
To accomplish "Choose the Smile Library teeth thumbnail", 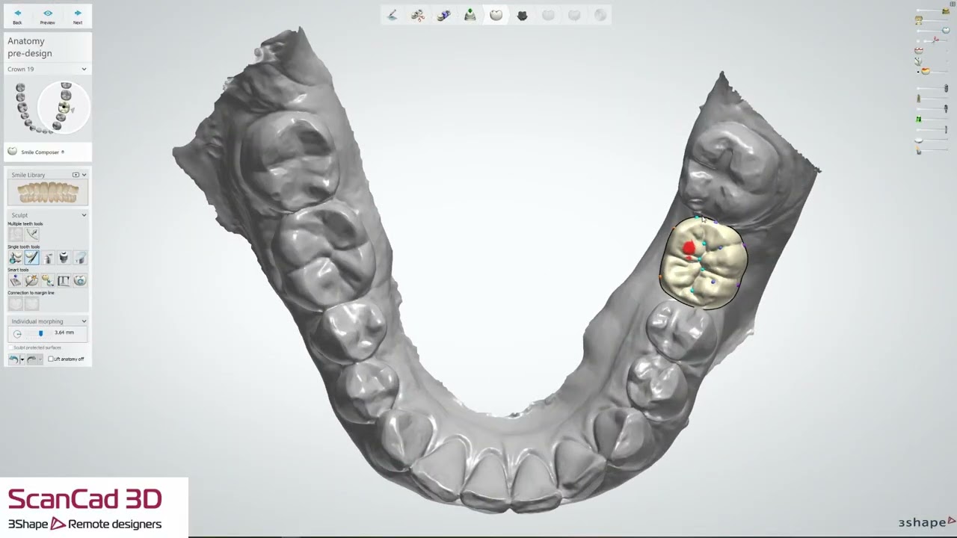I will point(48,193).
